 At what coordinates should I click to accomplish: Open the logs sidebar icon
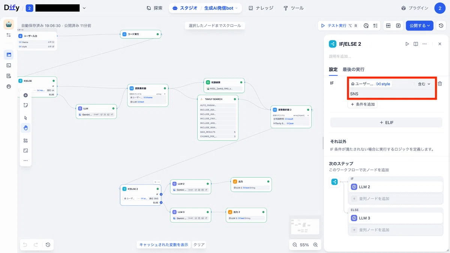[9, 76]
